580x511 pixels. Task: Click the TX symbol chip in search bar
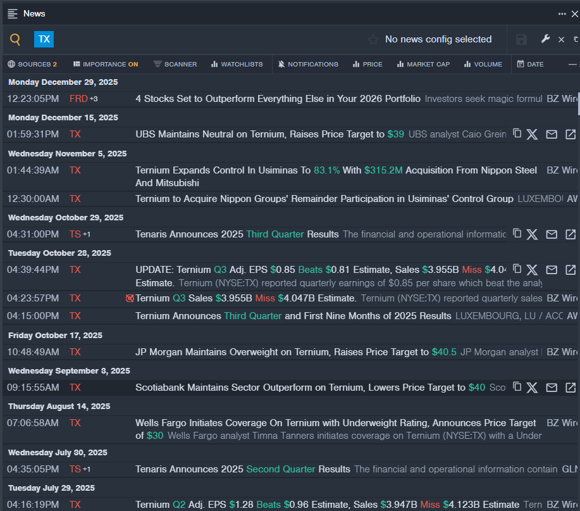tap(44, 39)
